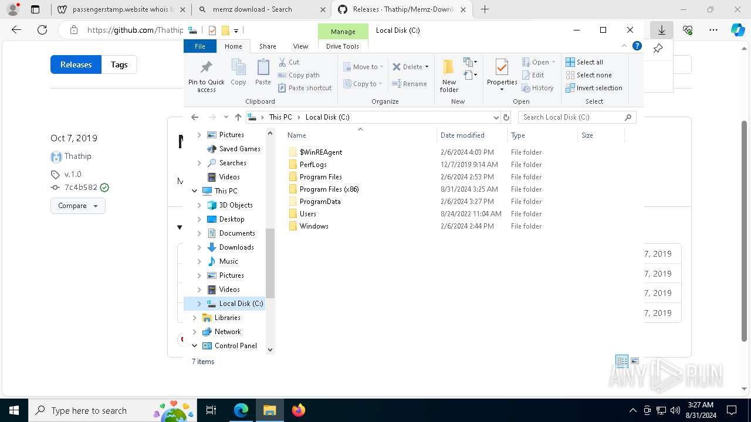
Task: Refresh the GitHub page in Edge
Action: (x=42, y=30)
